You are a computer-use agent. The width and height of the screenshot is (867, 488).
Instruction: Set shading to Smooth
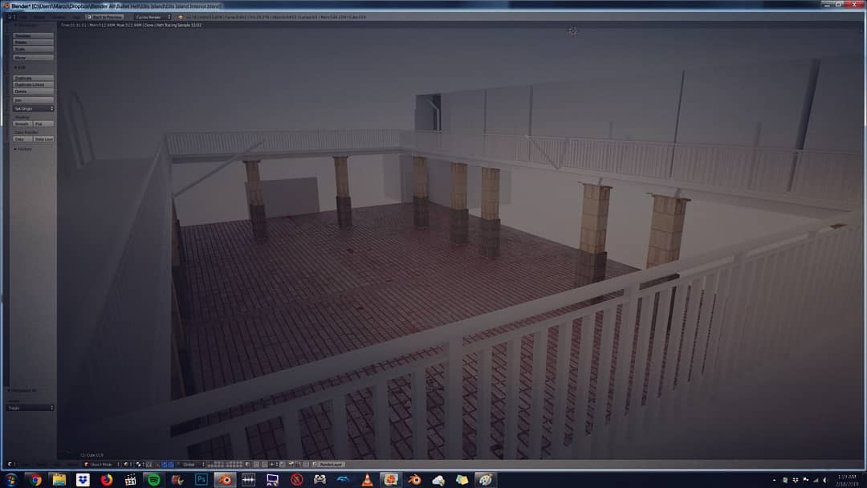point(22,124)
